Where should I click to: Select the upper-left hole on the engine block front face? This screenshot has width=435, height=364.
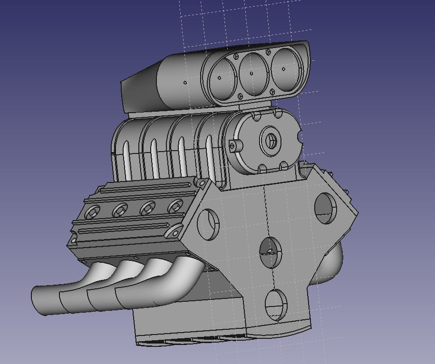[x=208, y=225]
